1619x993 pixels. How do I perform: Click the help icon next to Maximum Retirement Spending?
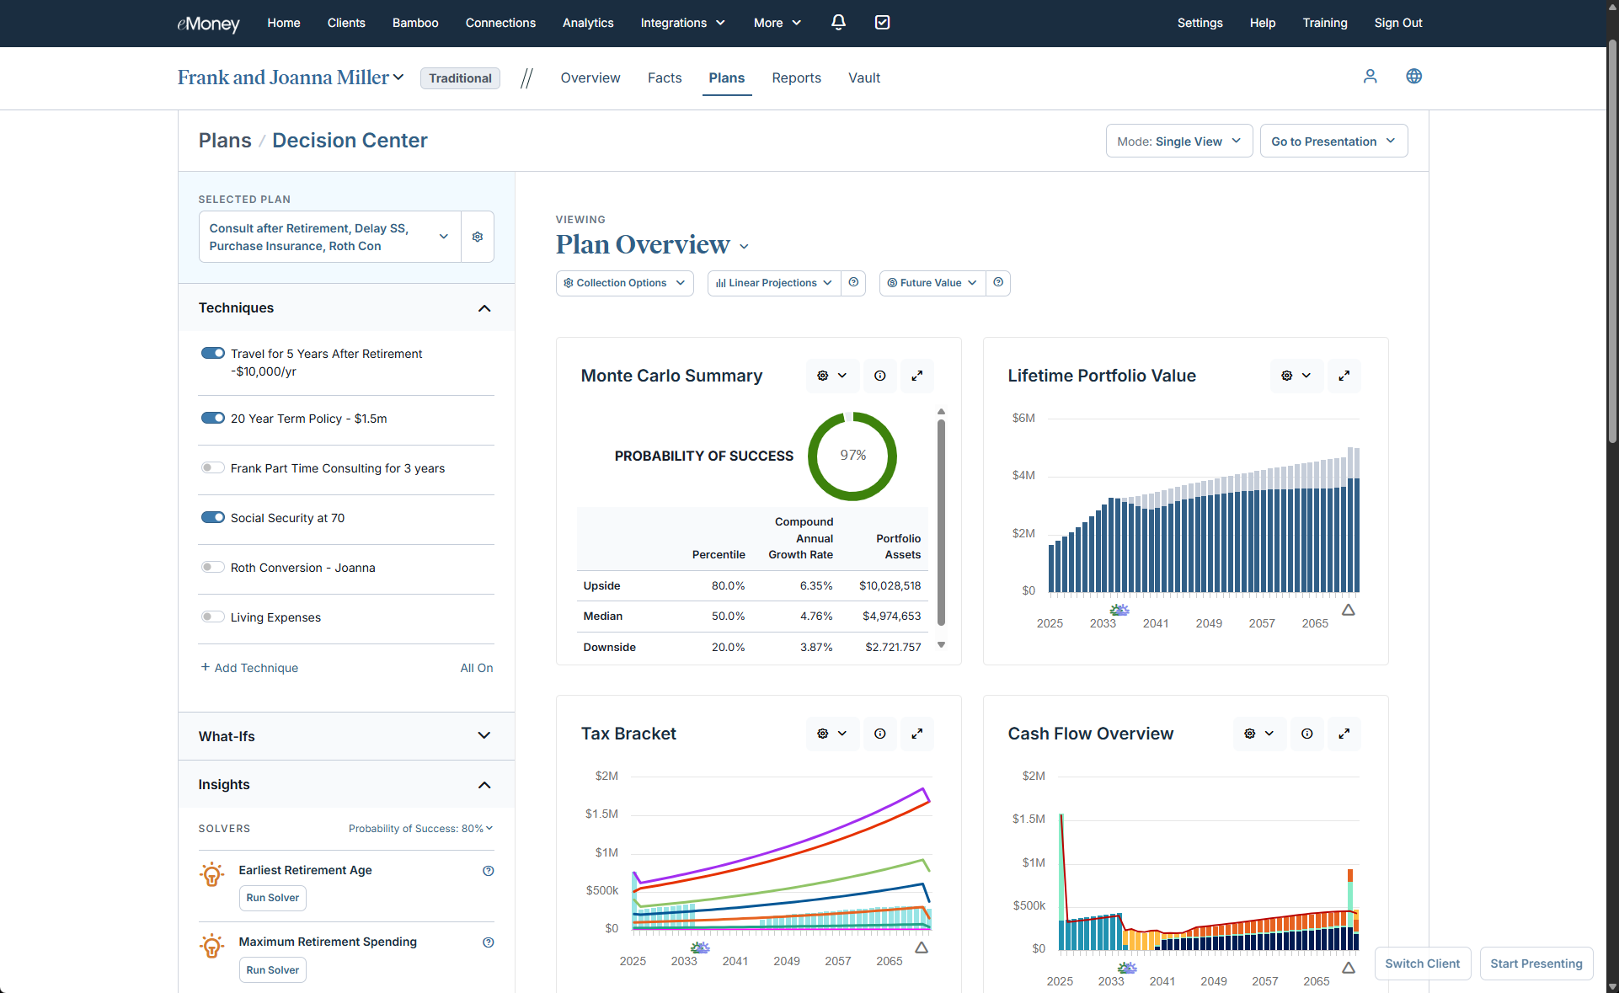click(488, 942)
